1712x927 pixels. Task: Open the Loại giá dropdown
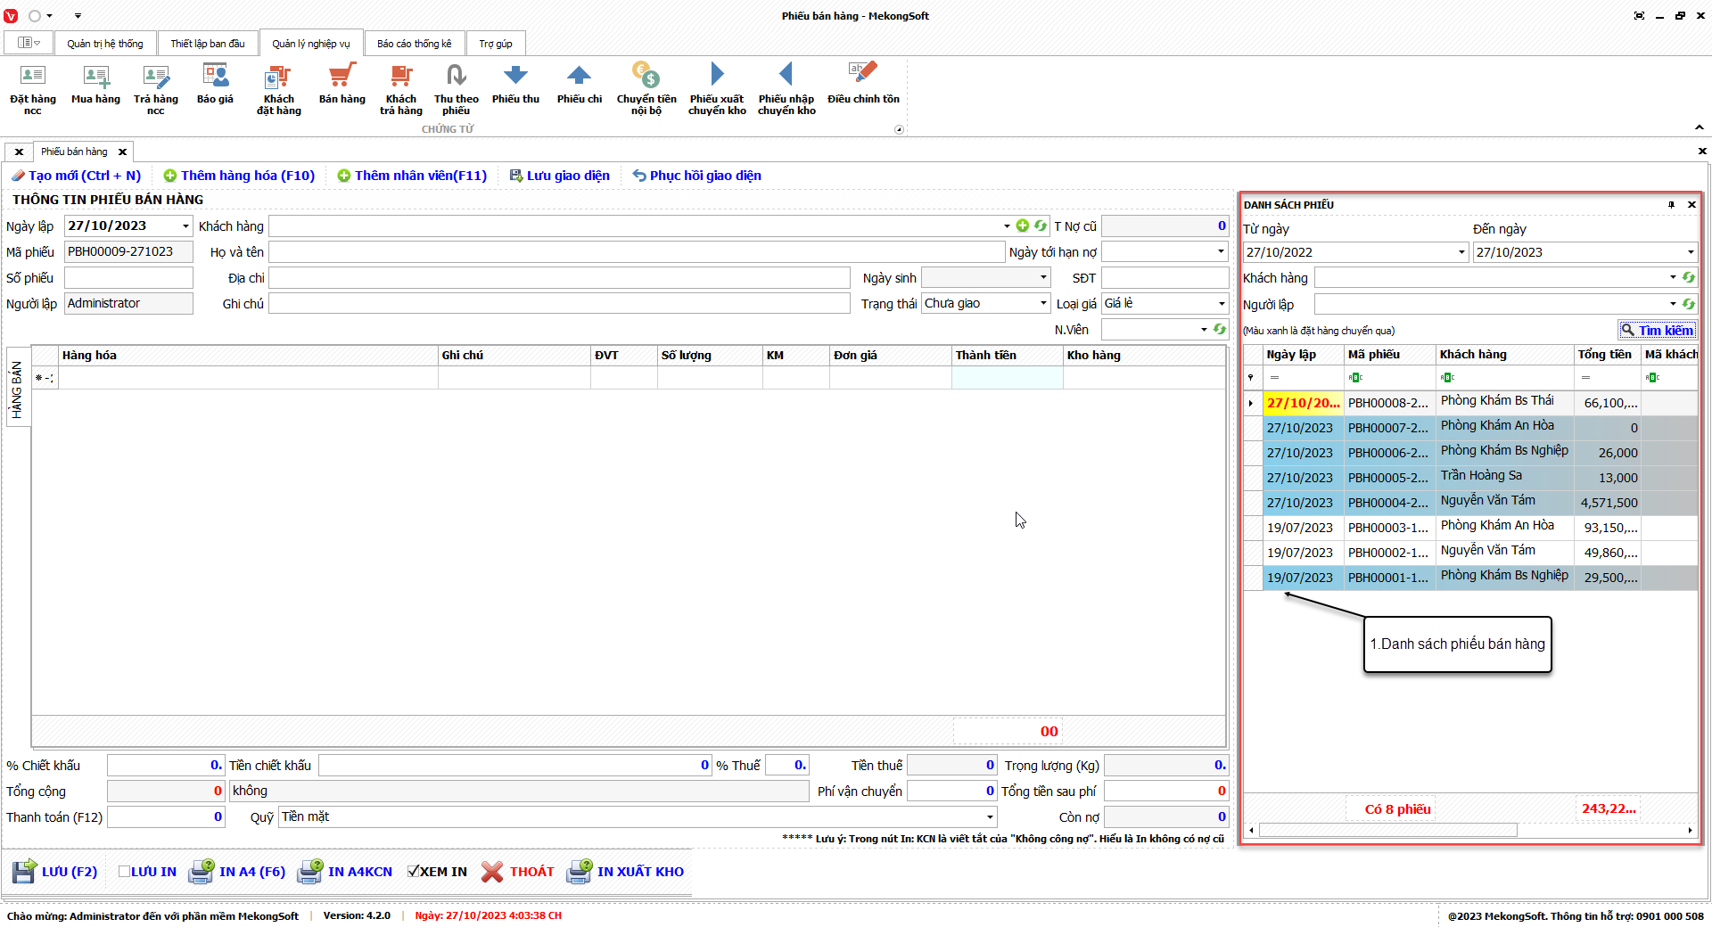pos(1221,304)
